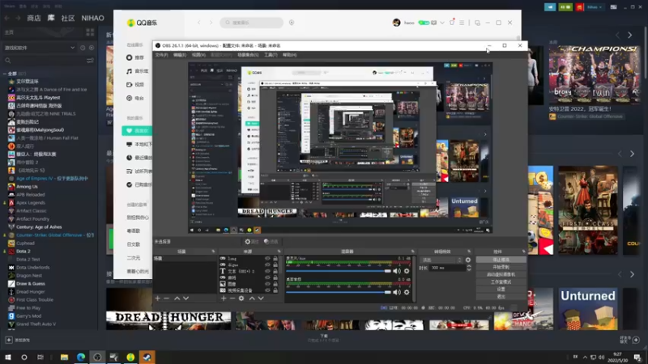Open OBS 场景集合(S) menu
The height and width of the screenshot is (364, 648).
click(x=248, y=55)
